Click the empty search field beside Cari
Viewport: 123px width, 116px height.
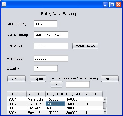point(78,84)
